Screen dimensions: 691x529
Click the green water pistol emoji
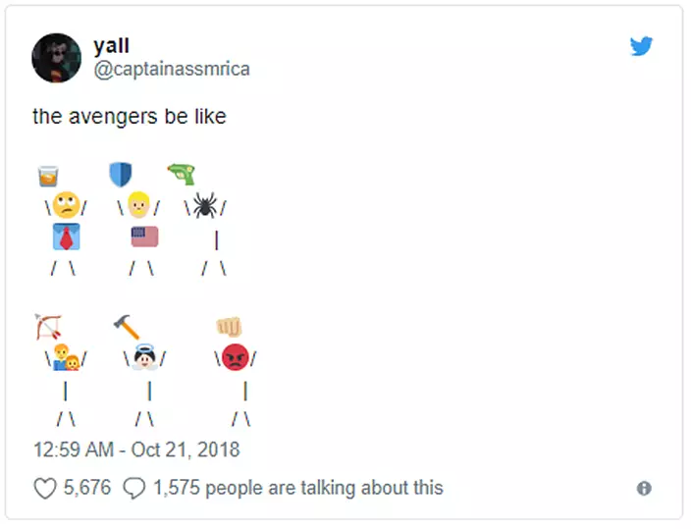pos(182,174)
